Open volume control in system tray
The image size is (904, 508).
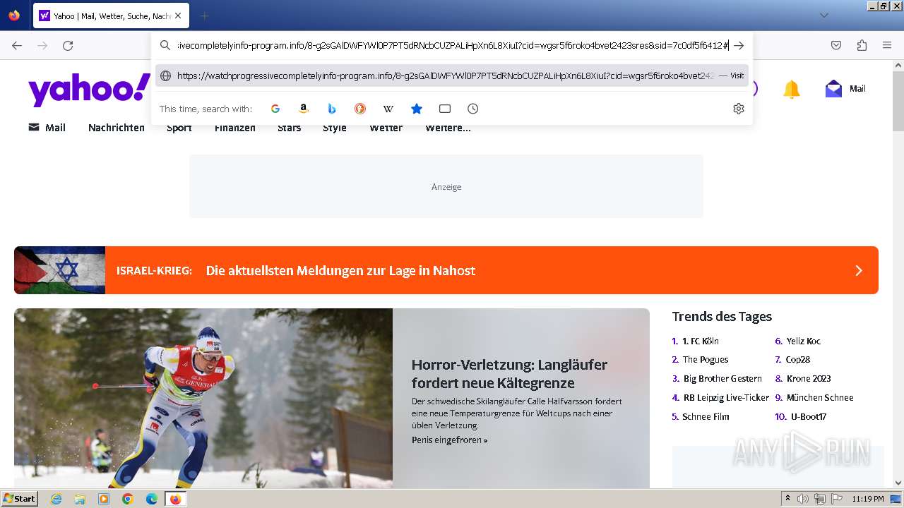803,499
